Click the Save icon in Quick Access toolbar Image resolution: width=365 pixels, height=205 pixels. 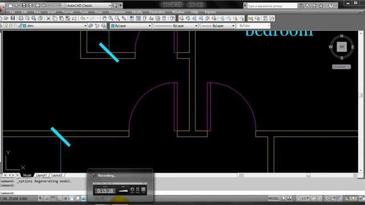coord(24,5)
